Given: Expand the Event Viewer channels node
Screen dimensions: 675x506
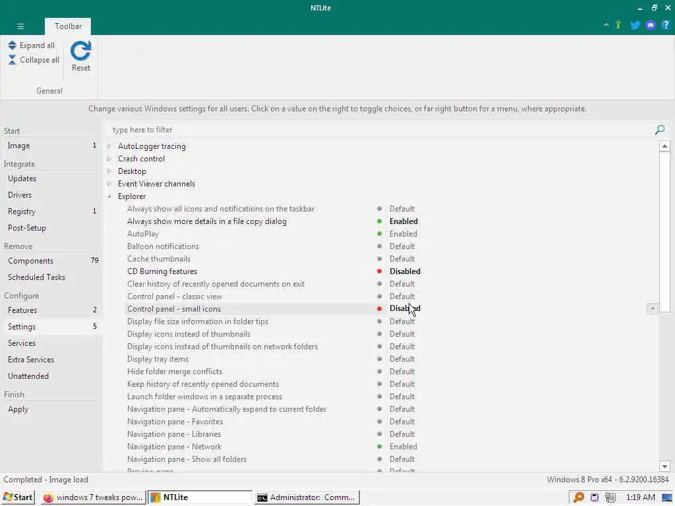Looking at the screenshot, I should click(x=109, y=184).
